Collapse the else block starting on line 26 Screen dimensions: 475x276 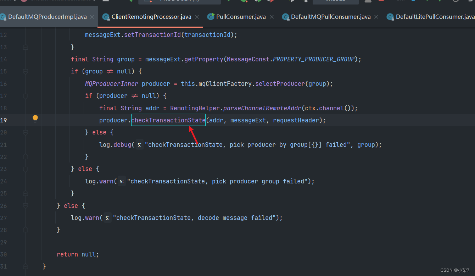tap(25, 206)
